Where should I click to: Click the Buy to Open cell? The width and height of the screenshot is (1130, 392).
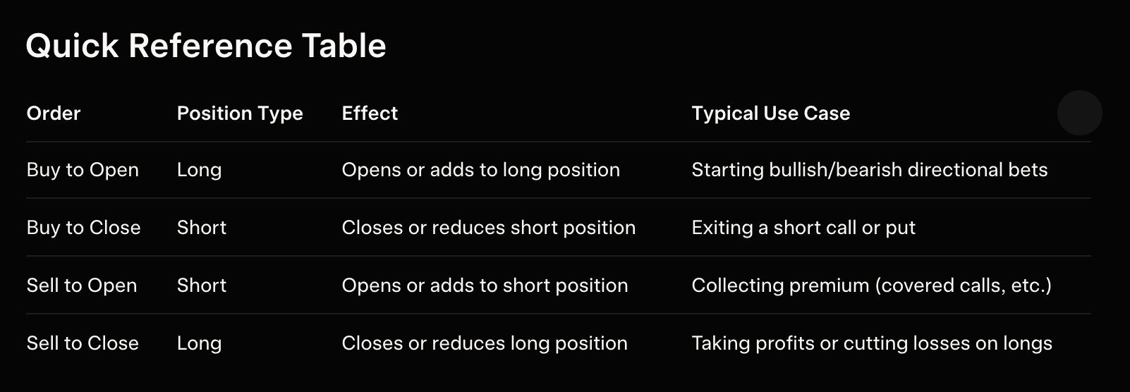(x=83, y=170)
